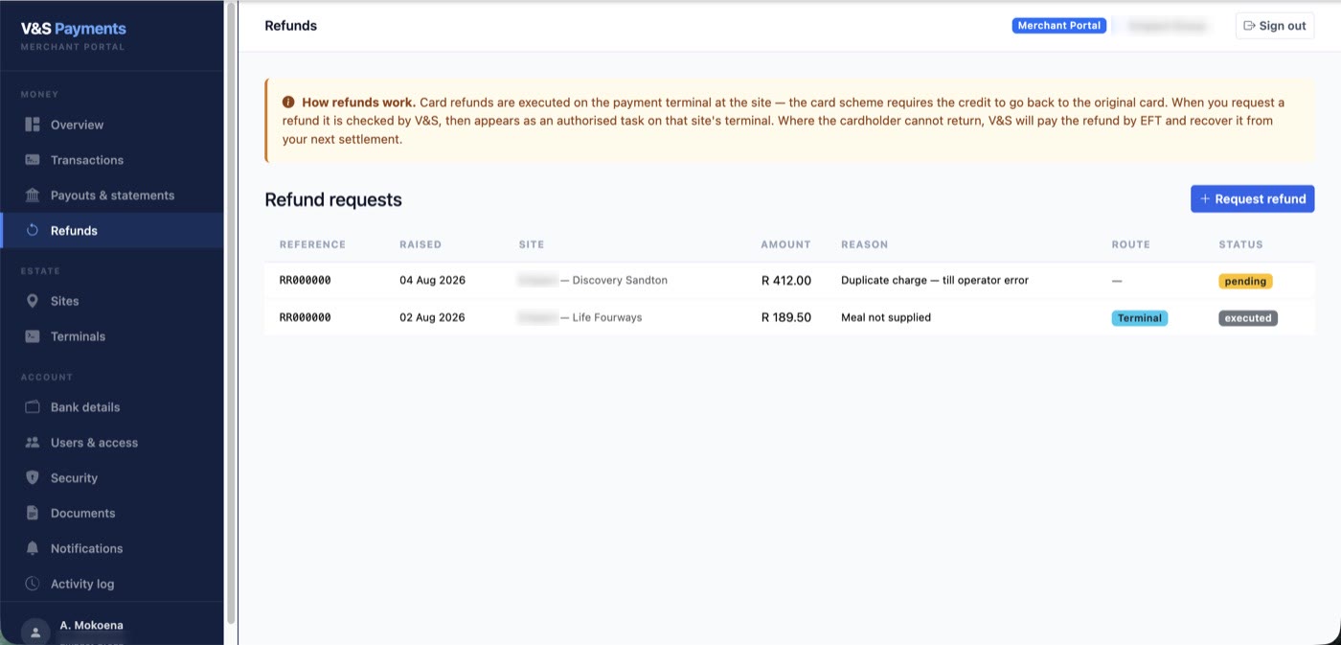
Task: Click the STATUS column header
Action: 1240,244
